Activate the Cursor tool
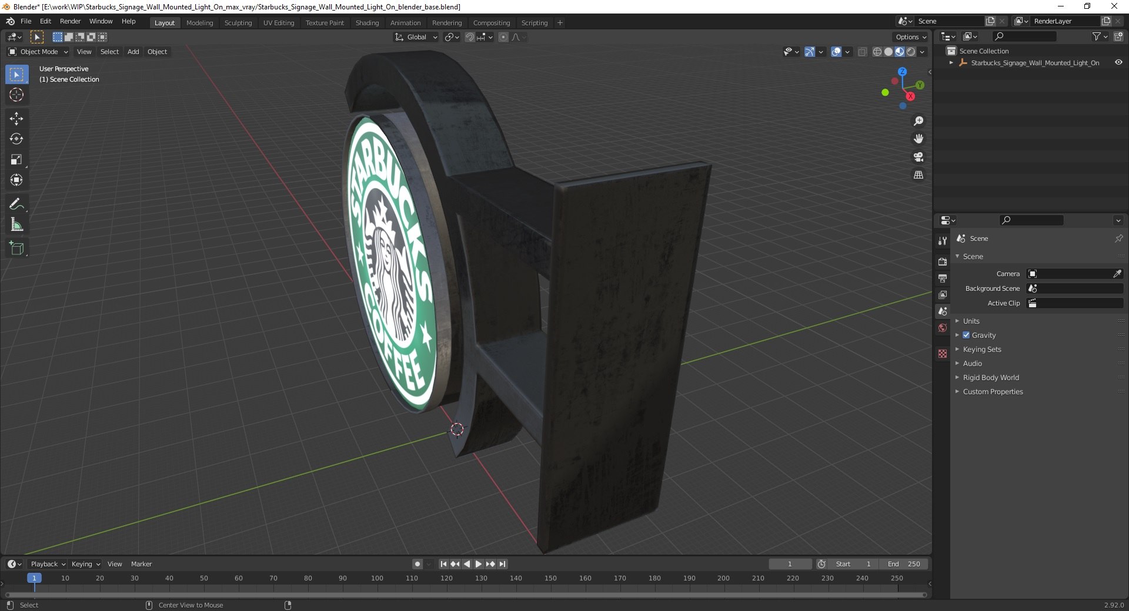This screenshot has height=611, width=1129. click(x=16, y=95)
